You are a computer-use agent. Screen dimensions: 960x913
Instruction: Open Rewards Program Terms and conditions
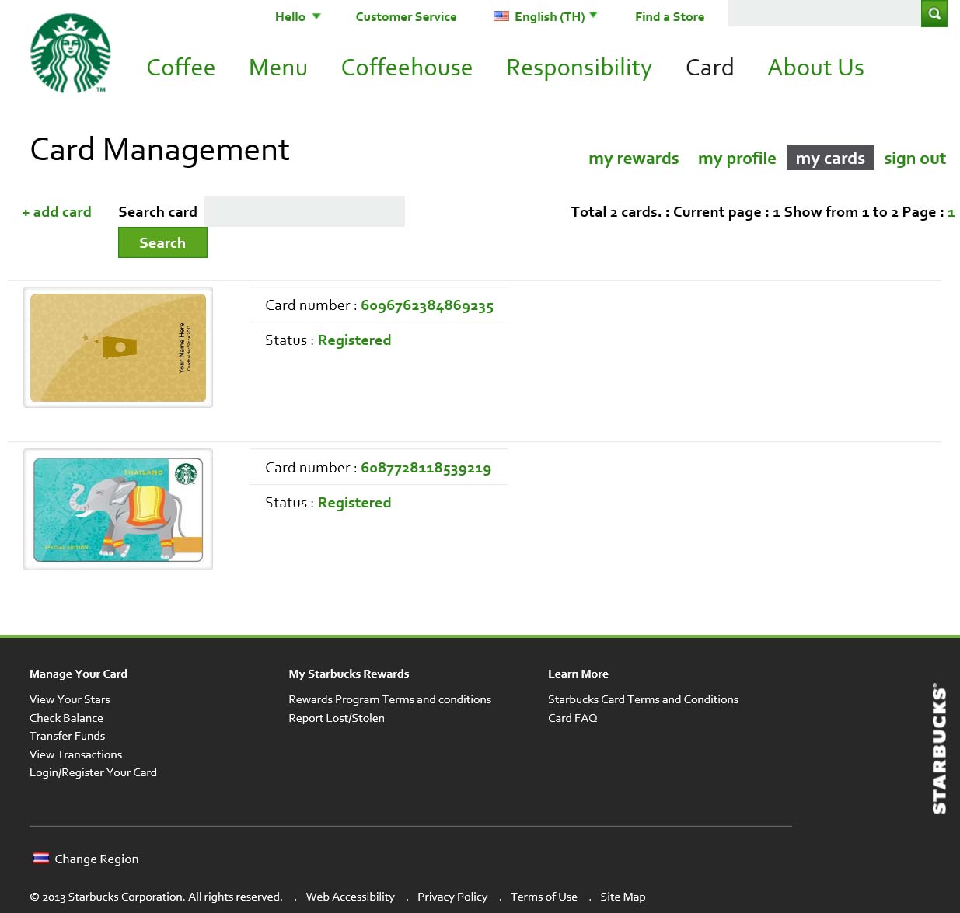click(x=389, y=699)
